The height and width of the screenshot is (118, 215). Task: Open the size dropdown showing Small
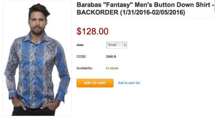[116, 45]
